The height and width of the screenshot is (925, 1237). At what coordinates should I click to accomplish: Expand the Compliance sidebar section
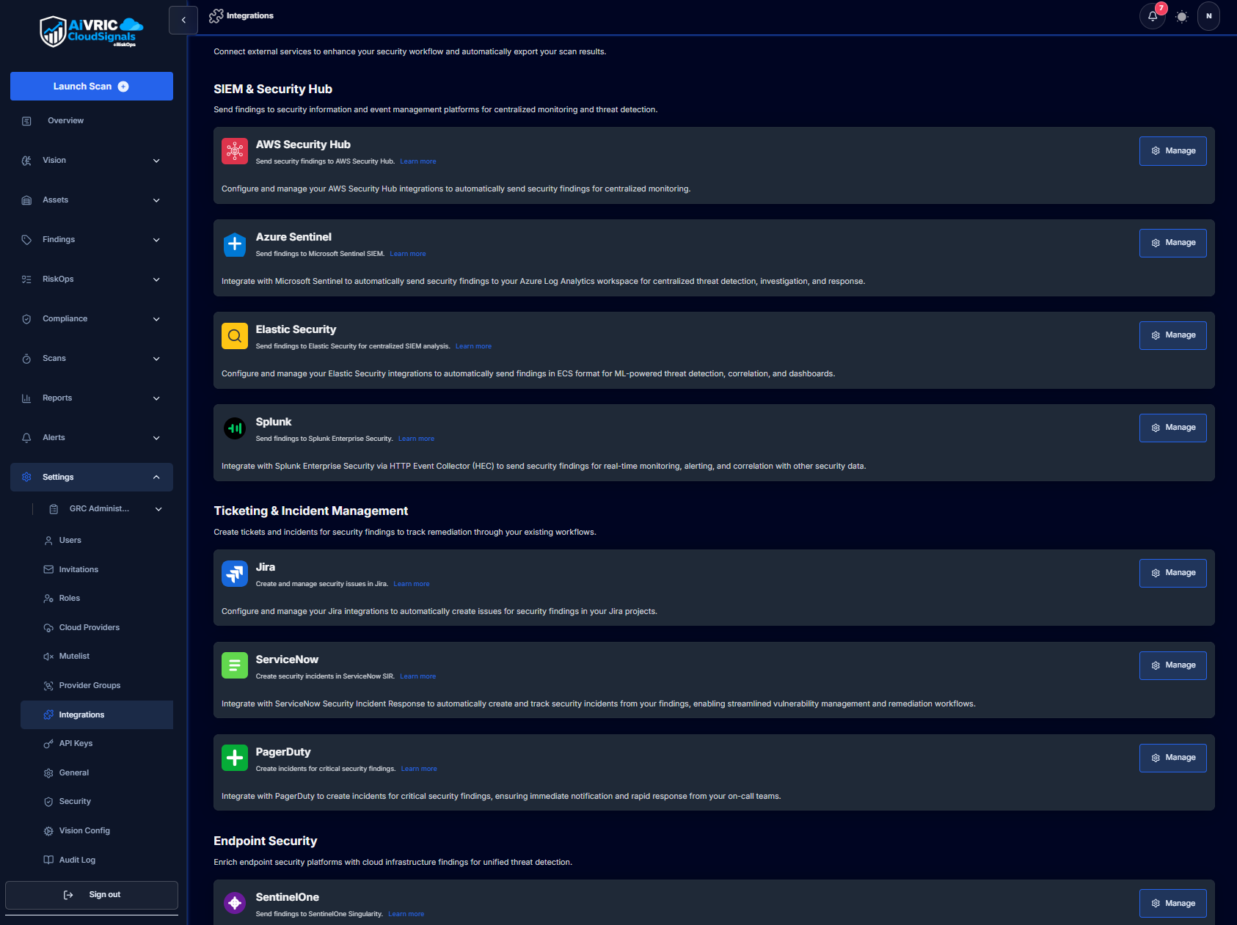tap(91, 318)
